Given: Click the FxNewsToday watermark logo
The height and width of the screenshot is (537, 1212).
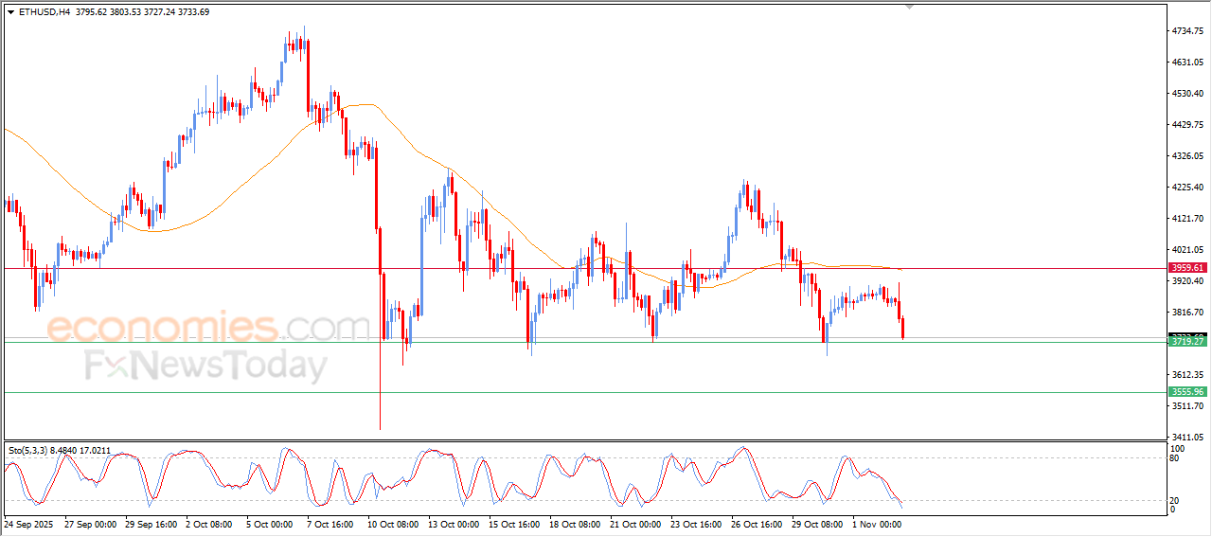Looking at the screenshot, I should tap(205, 366).
